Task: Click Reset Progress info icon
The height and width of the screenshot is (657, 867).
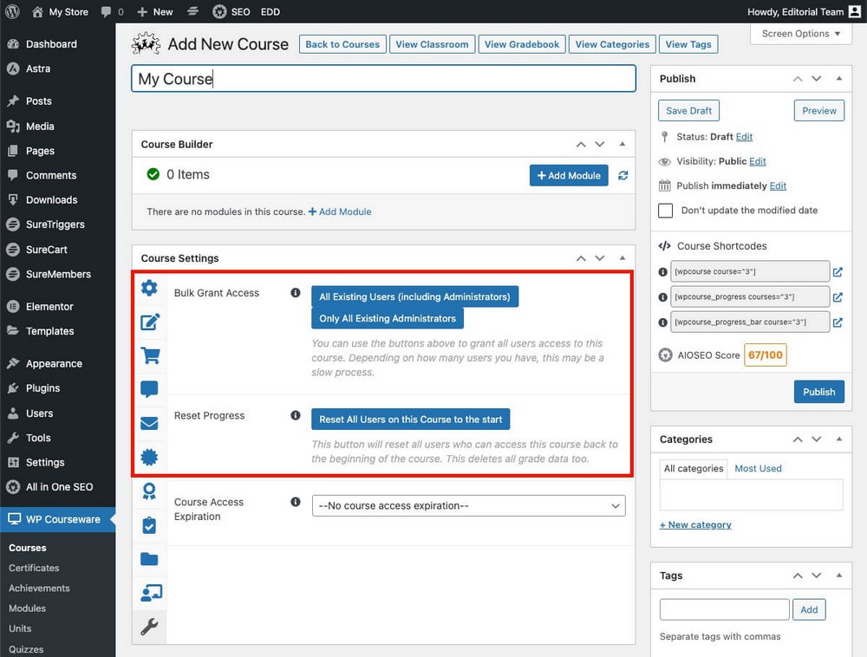Action: 296,415
